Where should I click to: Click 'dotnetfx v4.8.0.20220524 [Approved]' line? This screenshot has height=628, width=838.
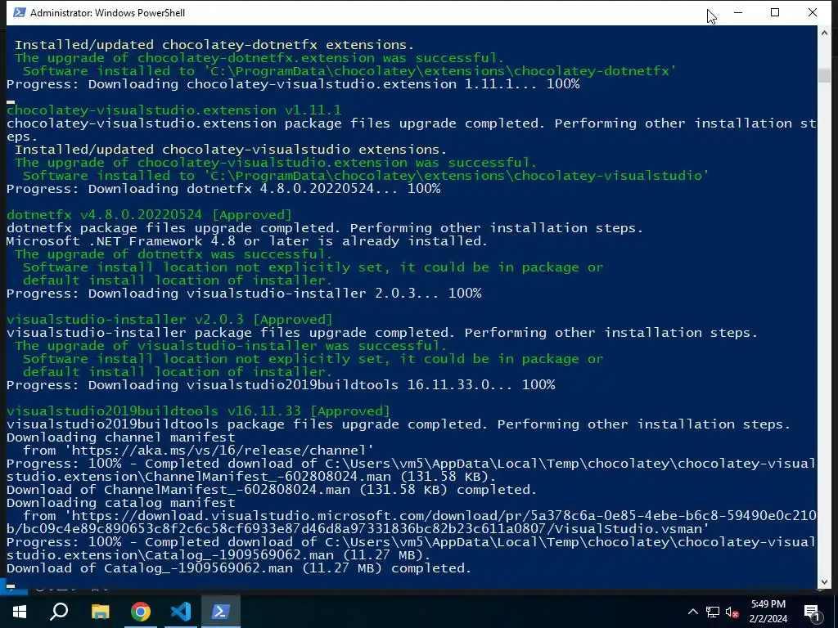[x=149, y=215]
